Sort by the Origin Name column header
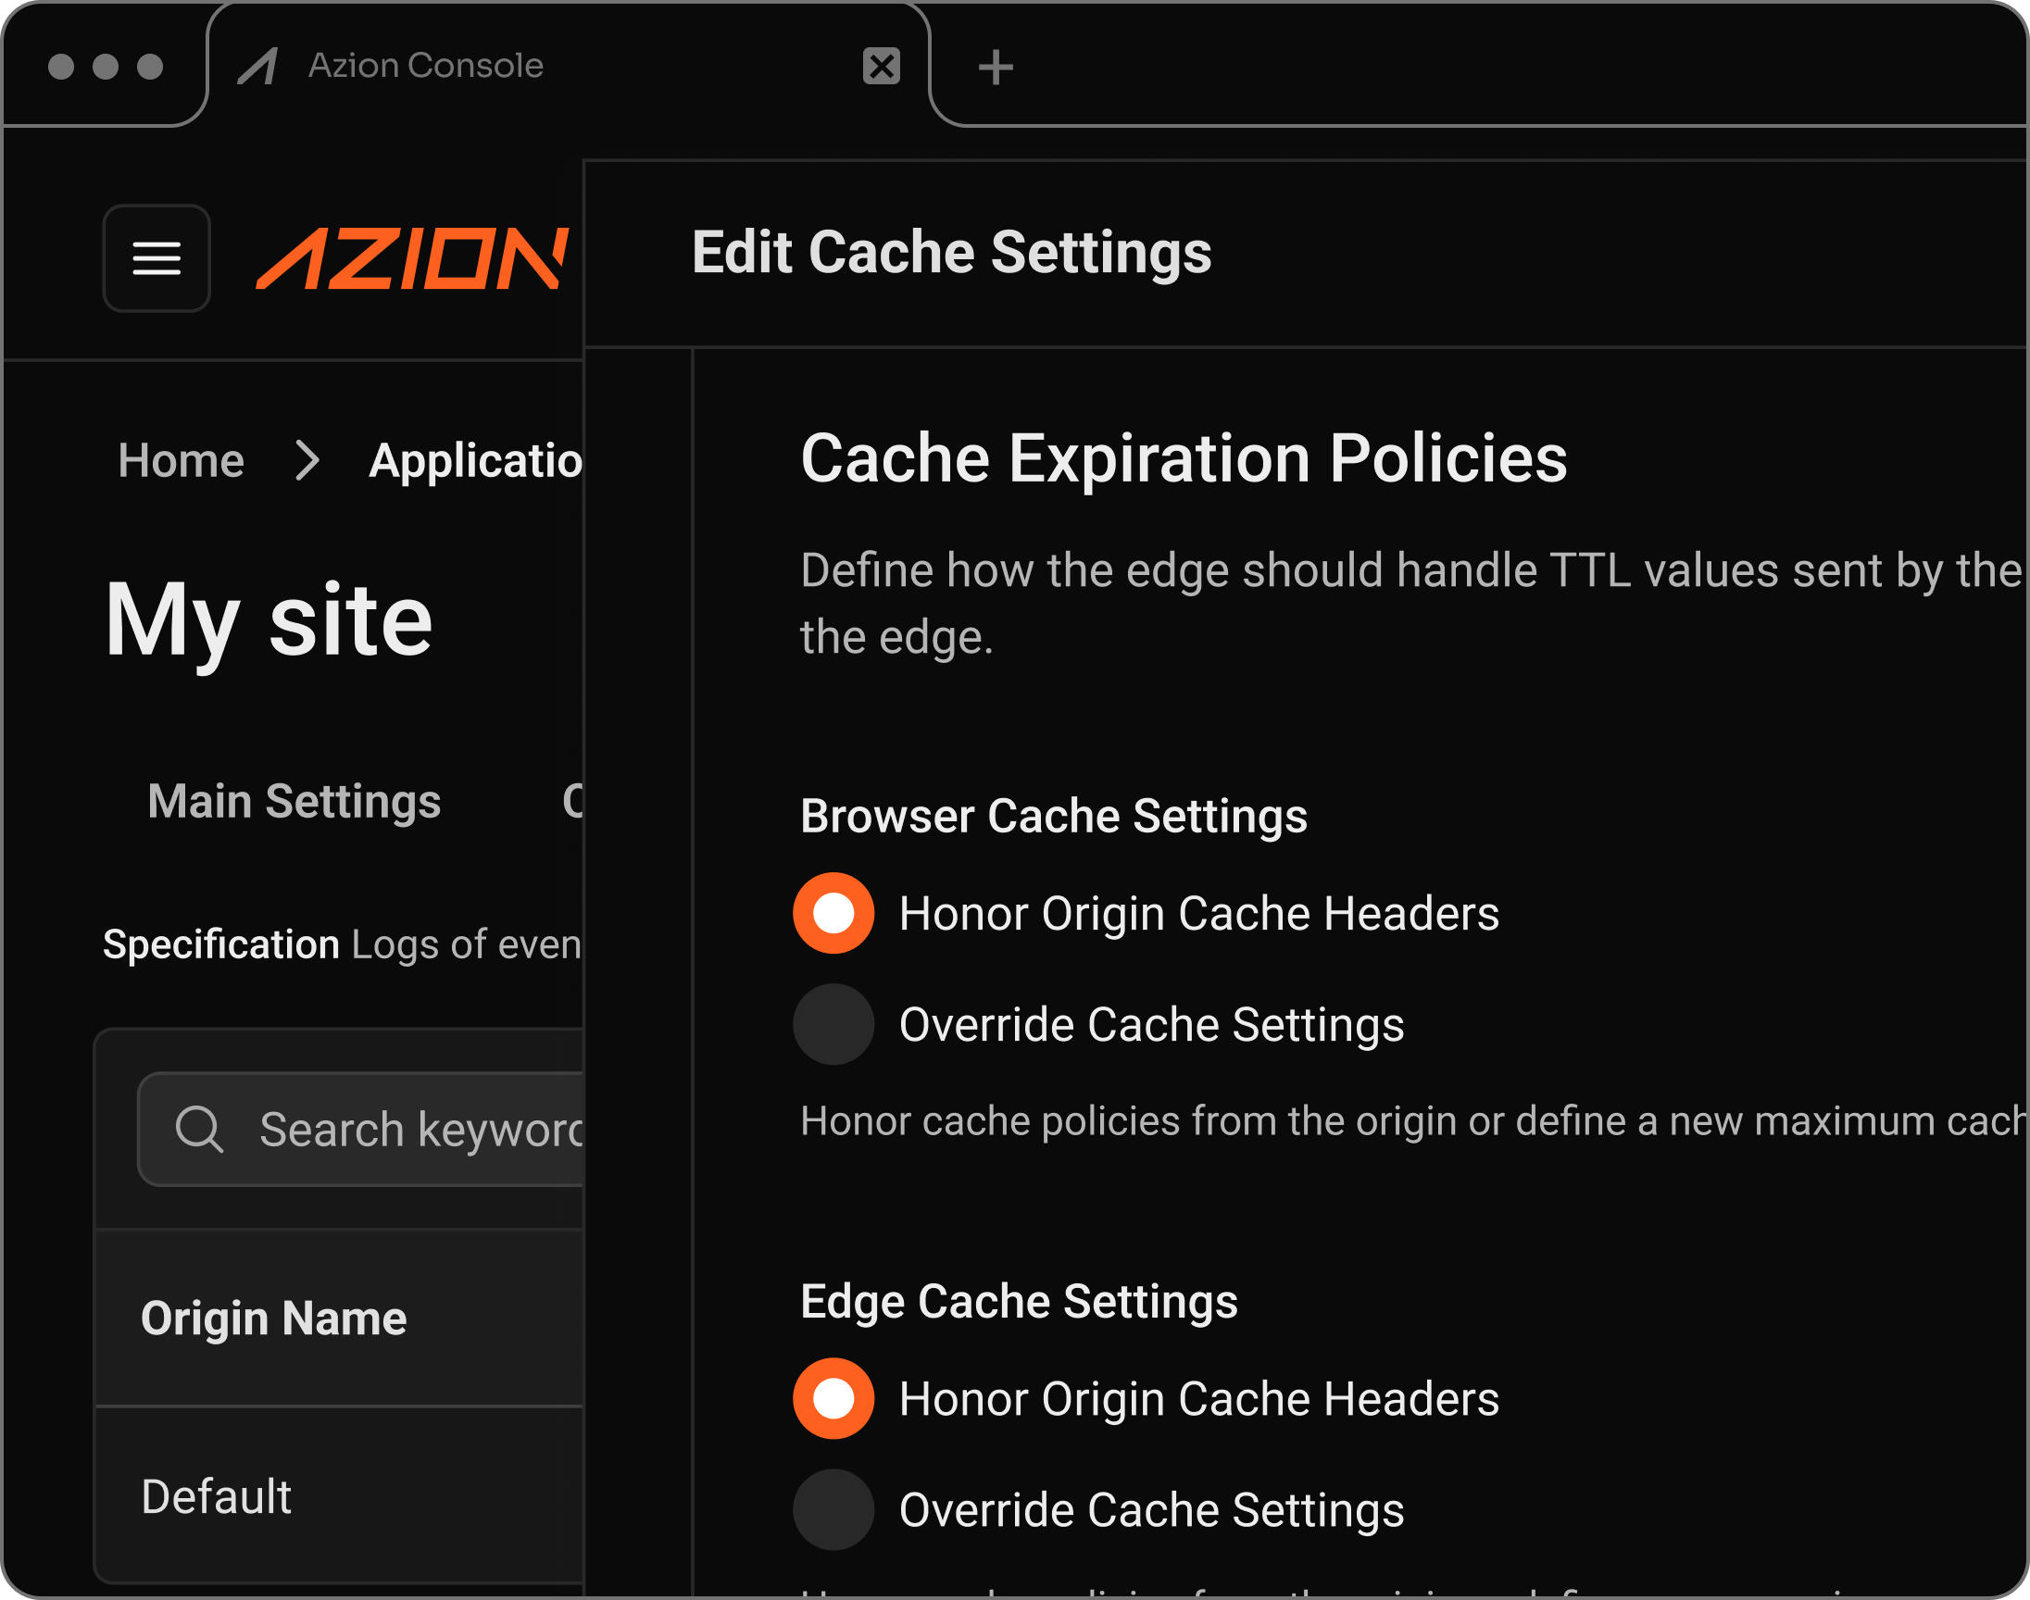This screenshot has width=2030, height=1600. point(273,1318)
